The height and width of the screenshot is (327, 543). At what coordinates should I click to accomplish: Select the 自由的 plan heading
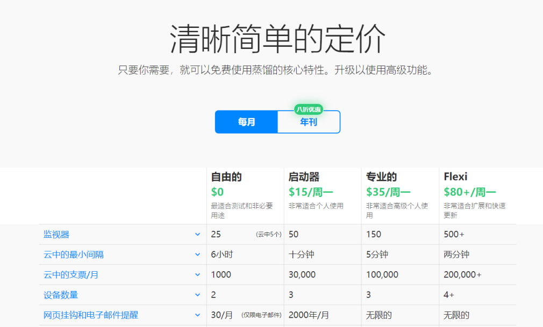tap(226, 177)
